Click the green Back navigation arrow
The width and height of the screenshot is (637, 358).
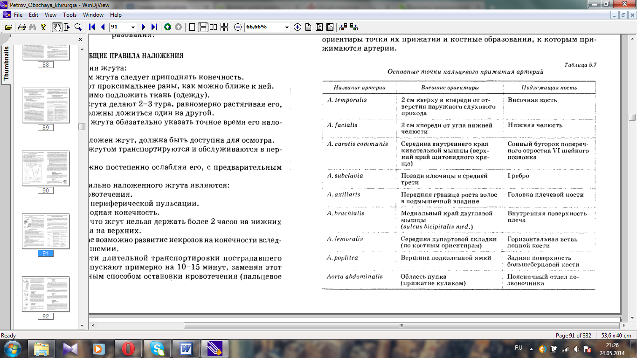(x=167, y=27)
